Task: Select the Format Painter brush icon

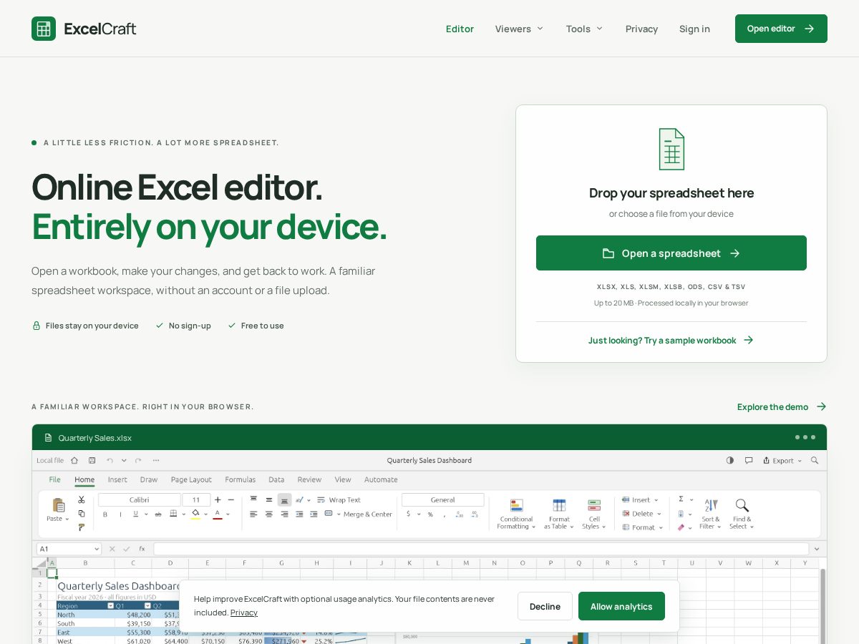Action: point(81,527)
